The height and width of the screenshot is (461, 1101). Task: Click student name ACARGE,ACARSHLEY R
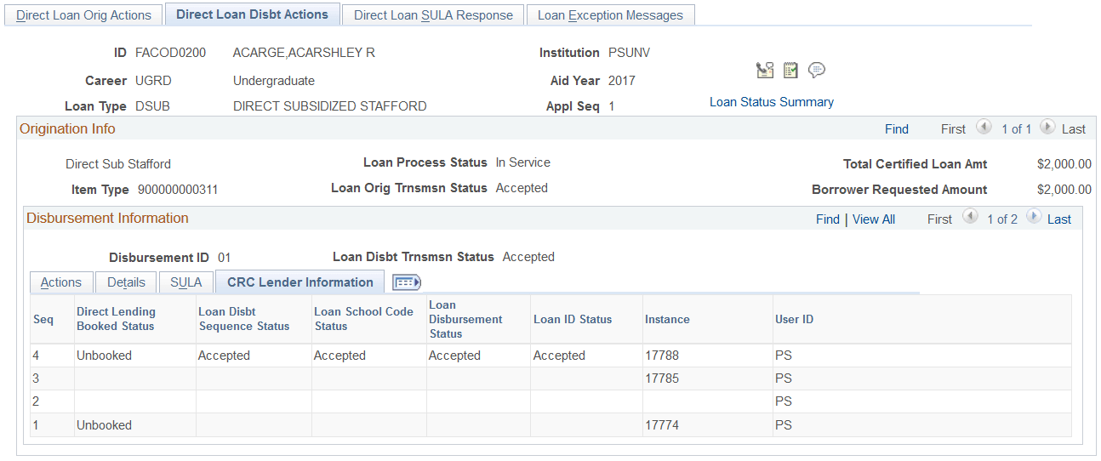(304, 53)
